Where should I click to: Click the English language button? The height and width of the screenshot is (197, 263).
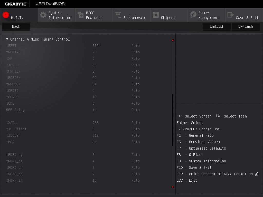(217, 26)
